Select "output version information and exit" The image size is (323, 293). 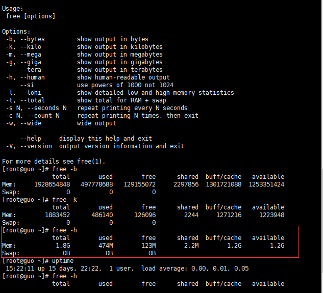point(121,146)
